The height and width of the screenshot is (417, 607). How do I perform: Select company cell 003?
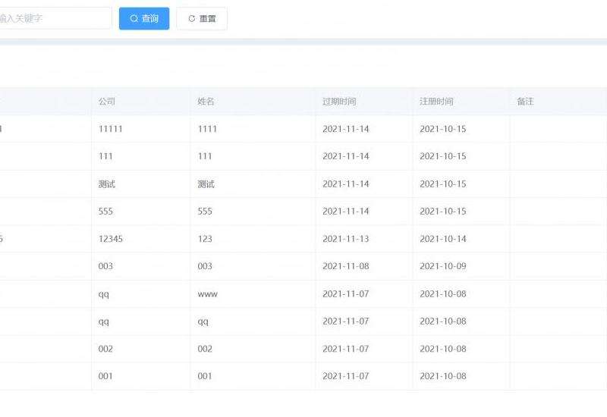point(105,266)
